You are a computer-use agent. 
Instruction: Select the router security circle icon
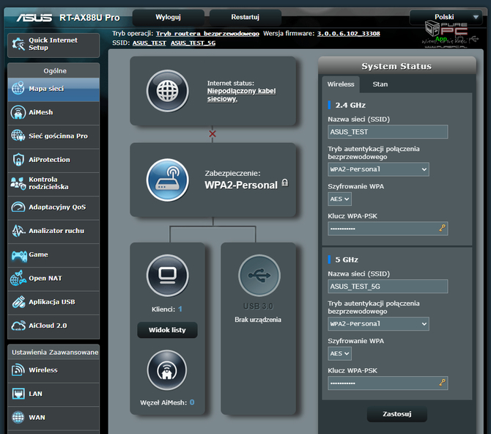[x=168, y=180]
